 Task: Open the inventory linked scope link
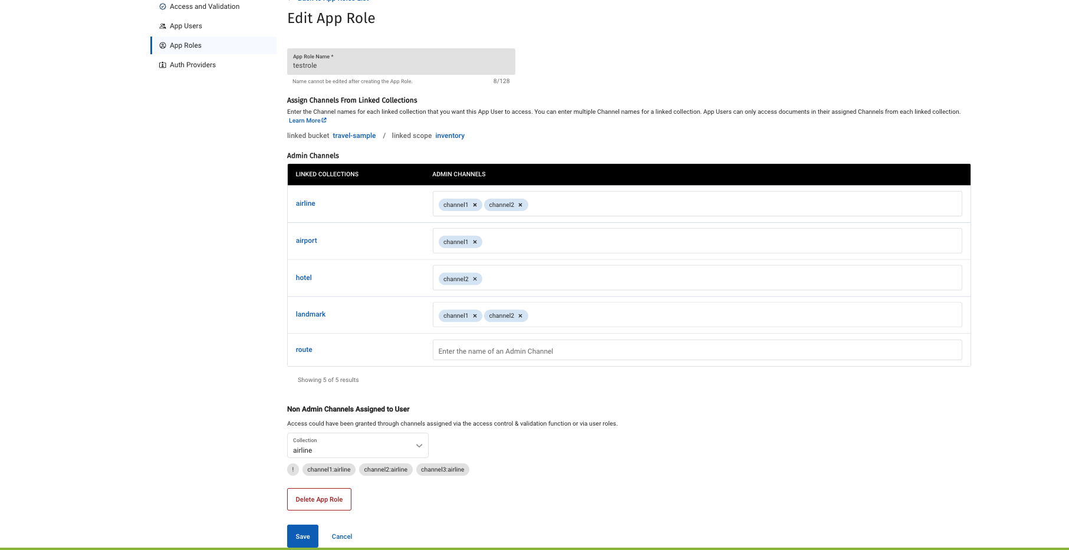point(450,136)
